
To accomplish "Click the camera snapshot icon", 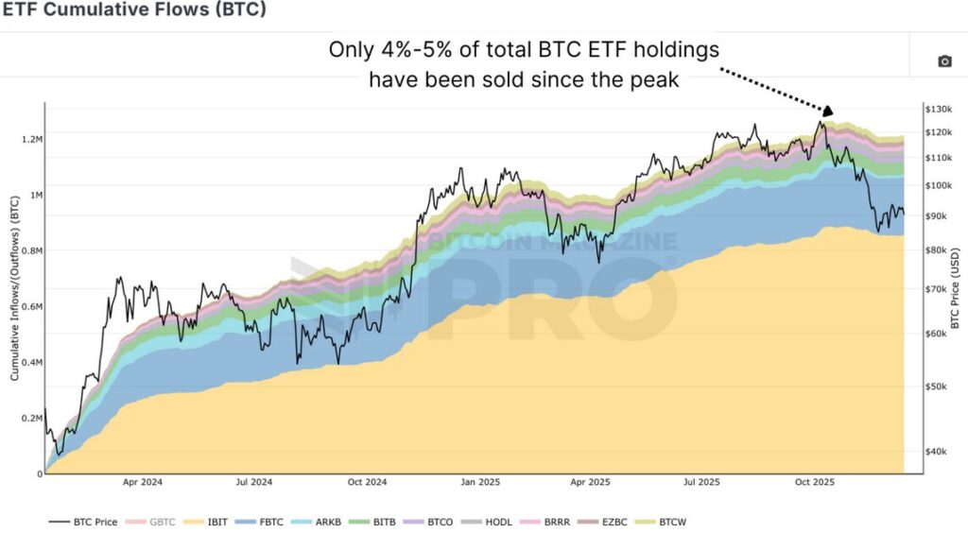I will click(943, 61).
